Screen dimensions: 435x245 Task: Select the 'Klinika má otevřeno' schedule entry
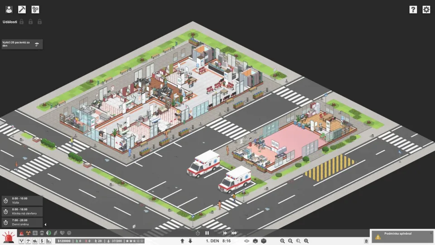22,211
